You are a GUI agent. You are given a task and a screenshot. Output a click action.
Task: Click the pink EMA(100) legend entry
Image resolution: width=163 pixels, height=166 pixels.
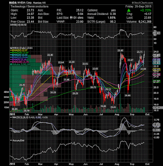coord(19,62)
